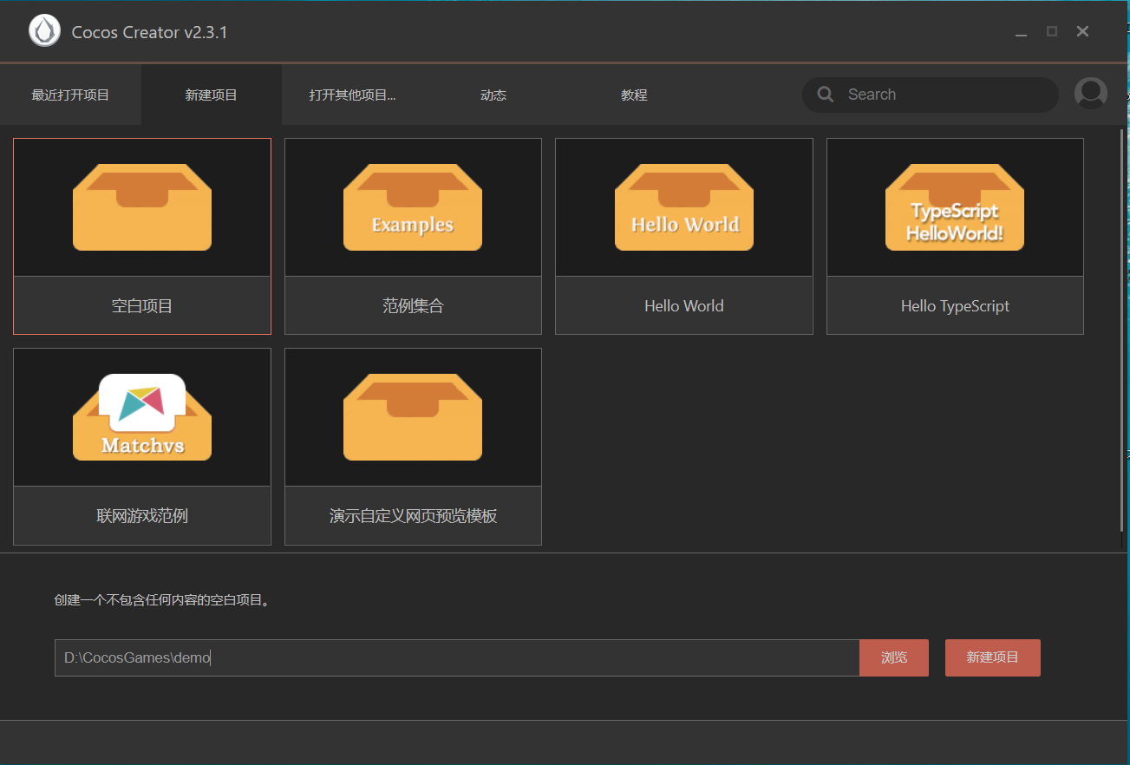Switch to the 最近打开项目 tab
The image size is (1130, 765).
[x=70, y=95]
